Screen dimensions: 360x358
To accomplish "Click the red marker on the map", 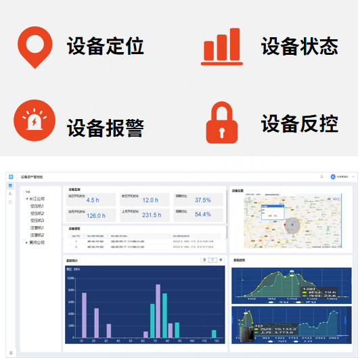I will [285, 225].
